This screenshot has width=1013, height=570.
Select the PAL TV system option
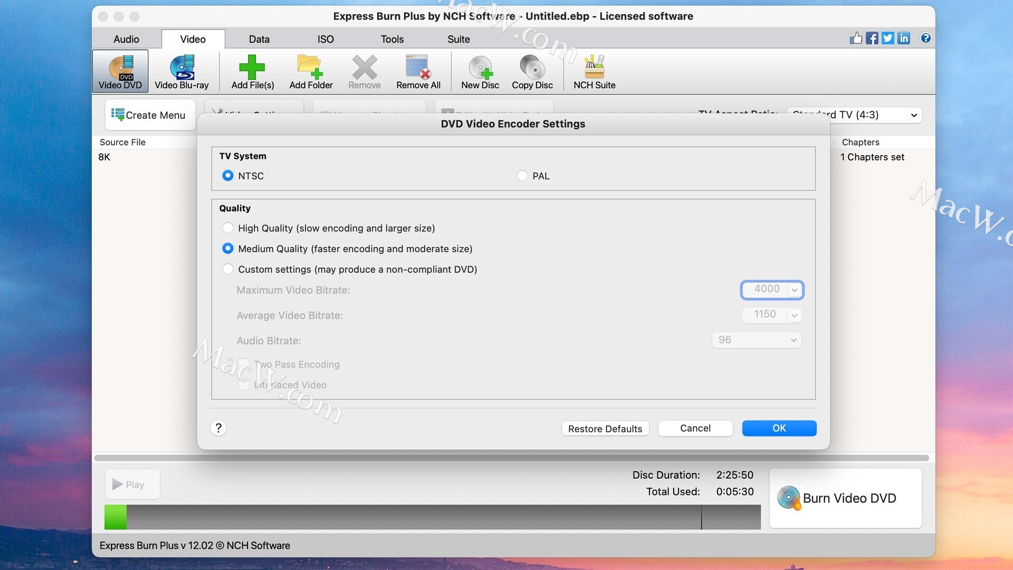[x=522, y=176]
